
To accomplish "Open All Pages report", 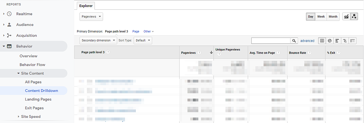I will pyautogui.click(x=33, y=82).
